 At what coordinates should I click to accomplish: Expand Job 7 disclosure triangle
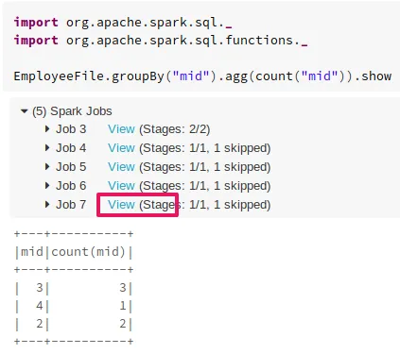tap(47, 204)
